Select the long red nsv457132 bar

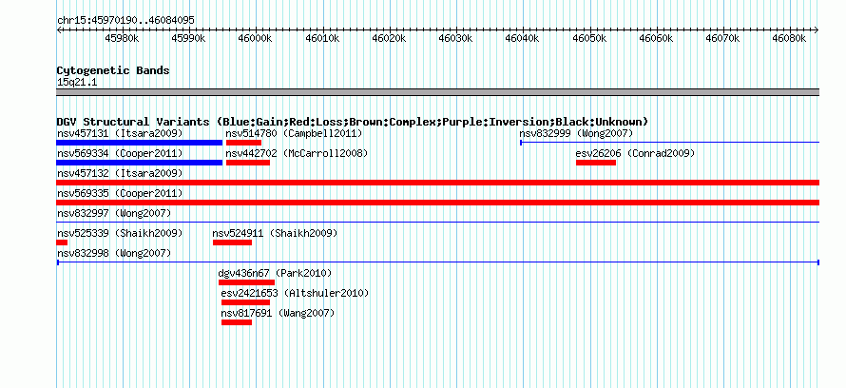click(437, 183)
